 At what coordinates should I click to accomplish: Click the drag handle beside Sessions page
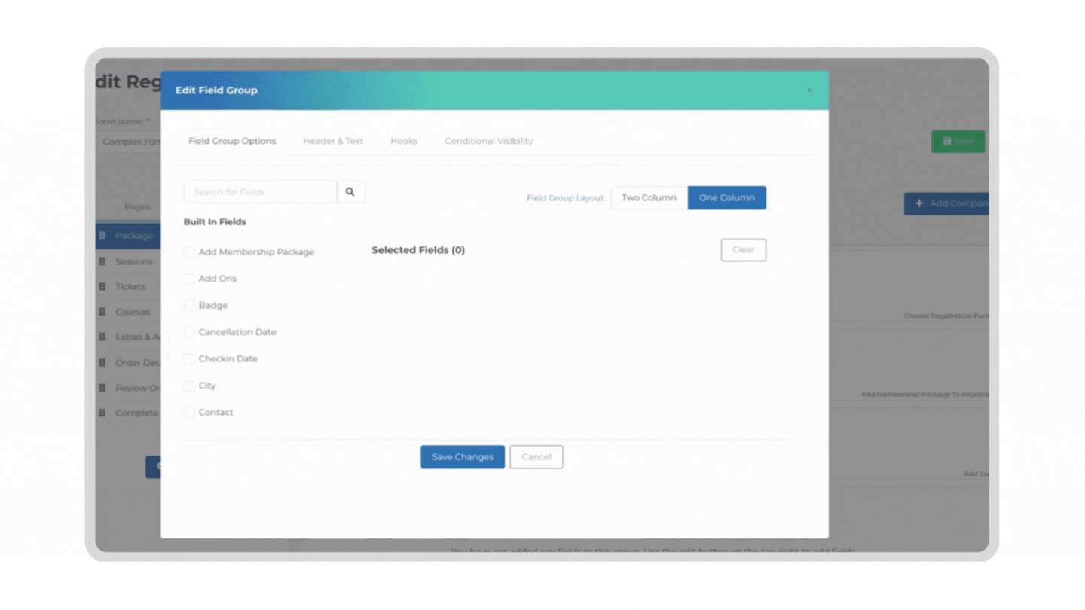[x=102, y=261]
